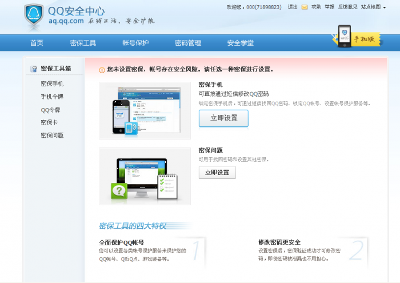Open the 密码管理 navigation tab
Screen dimensions: 400x283
tap(188, 43)
